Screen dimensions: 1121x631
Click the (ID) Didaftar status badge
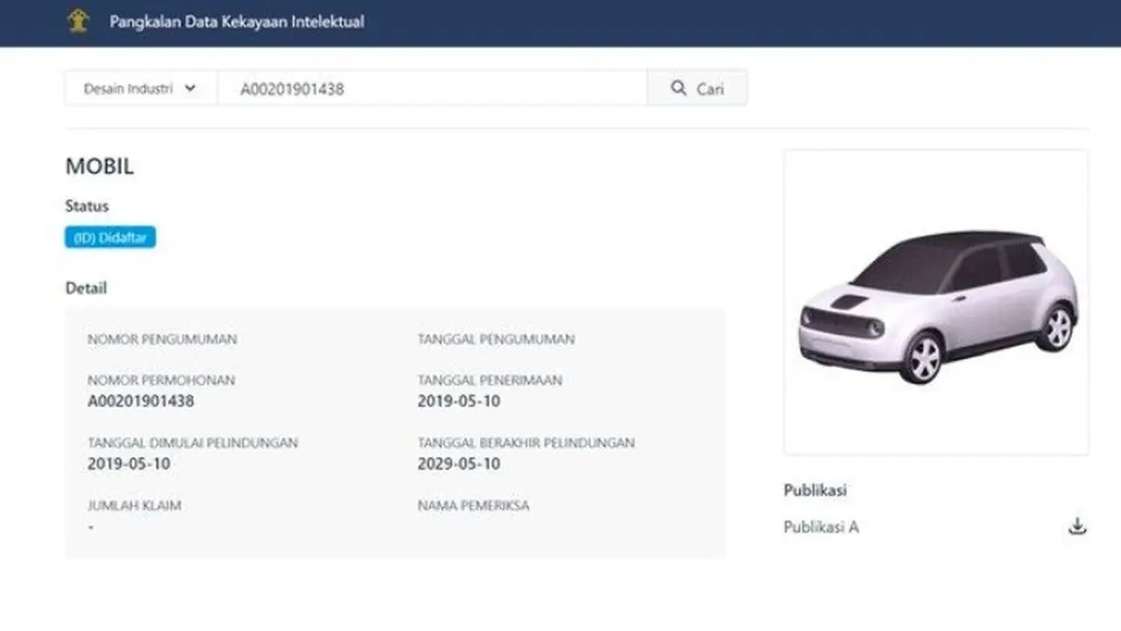110,238
